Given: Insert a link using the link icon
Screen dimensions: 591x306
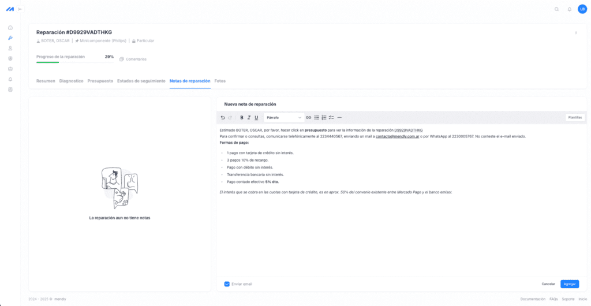Looking at the screenshot, I should tap(308, 117).
